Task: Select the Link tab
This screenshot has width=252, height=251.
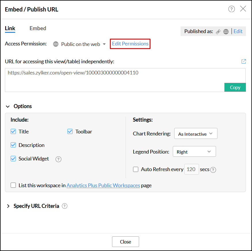Action: (x=10, y=28)
